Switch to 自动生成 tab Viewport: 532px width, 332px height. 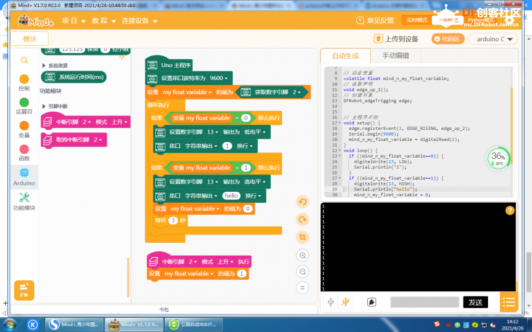coord(345,56)
